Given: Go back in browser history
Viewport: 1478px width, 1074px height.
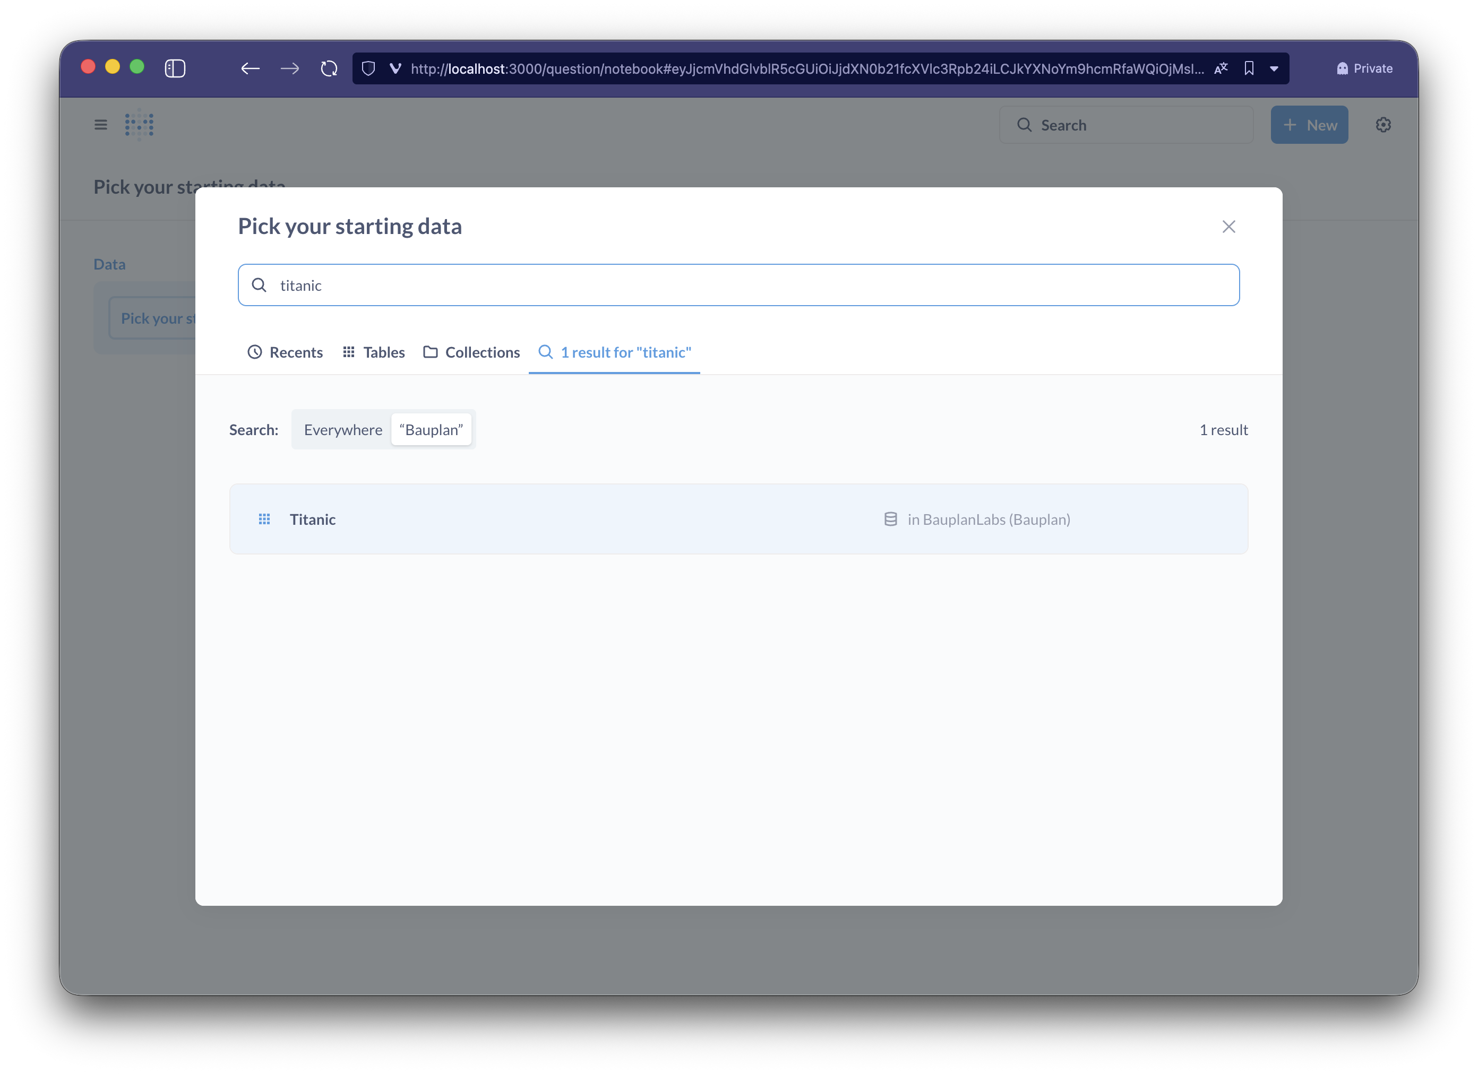Looking at the screenshot, I should click(x=250, y=68).
